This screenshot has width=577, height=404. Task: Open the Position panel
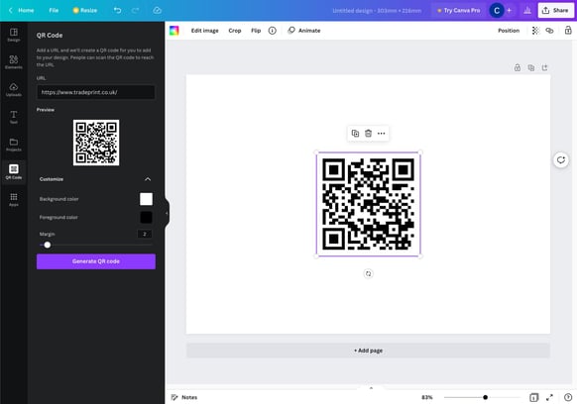(x=509, y=31)
